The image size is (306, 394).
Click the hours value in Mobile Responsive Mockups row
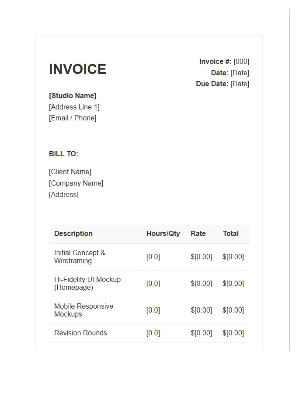coord(153,310)
